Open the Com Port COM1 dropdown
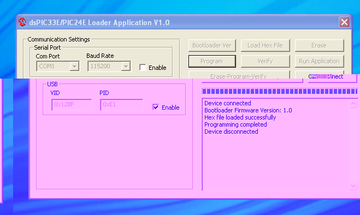360x215 pixels. pyautogui.click(x=74, y=67)
